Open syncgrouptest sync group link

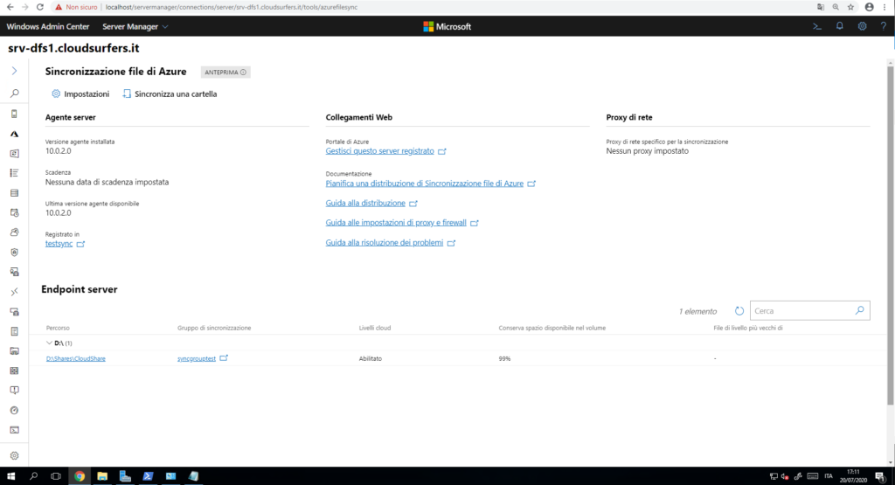tap(197, 359)
